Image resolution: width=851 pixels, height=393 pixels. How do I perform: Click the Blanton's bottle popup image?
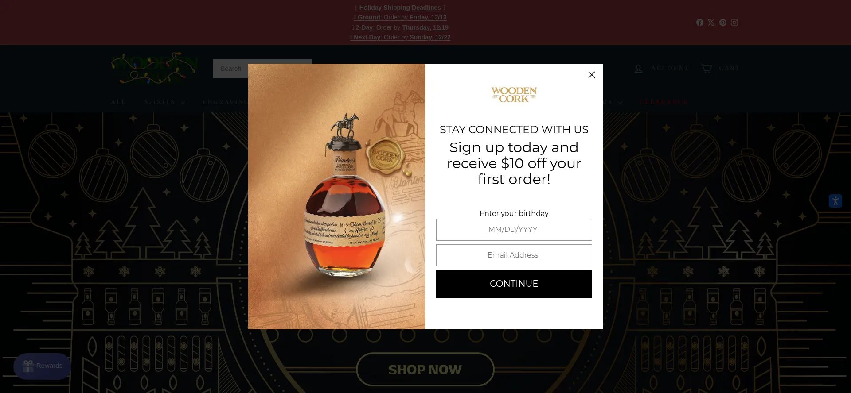click(x=337, y=196)
